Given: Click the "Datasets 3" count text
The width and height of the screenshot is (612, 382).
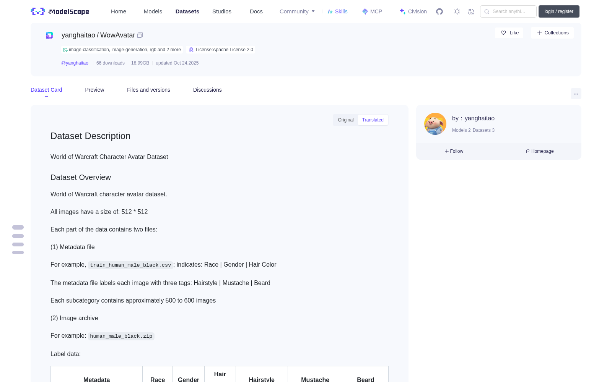Looking at the screenshot, I should click(x=483, y=130).
